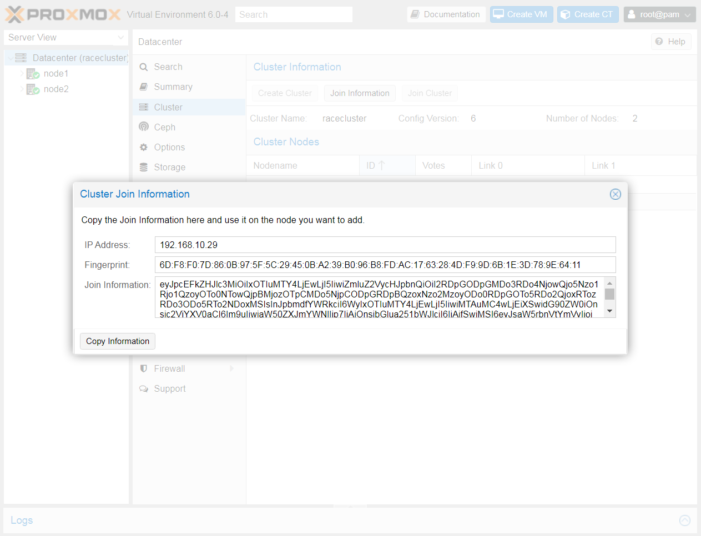Image resolution: width=701 pixels, height=536 pixels.
Task: Expand the Logs panel arrow
Action: click(685, 520)
